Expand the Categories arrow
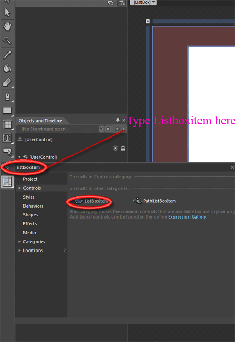 pos(20,242)
